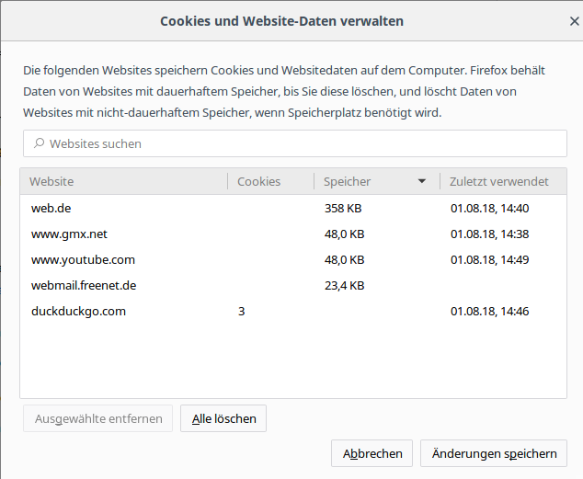Click the search magnifier icon
Image resolution: width=583 pixels, height=479 pixels.
(x=39, y=144)
